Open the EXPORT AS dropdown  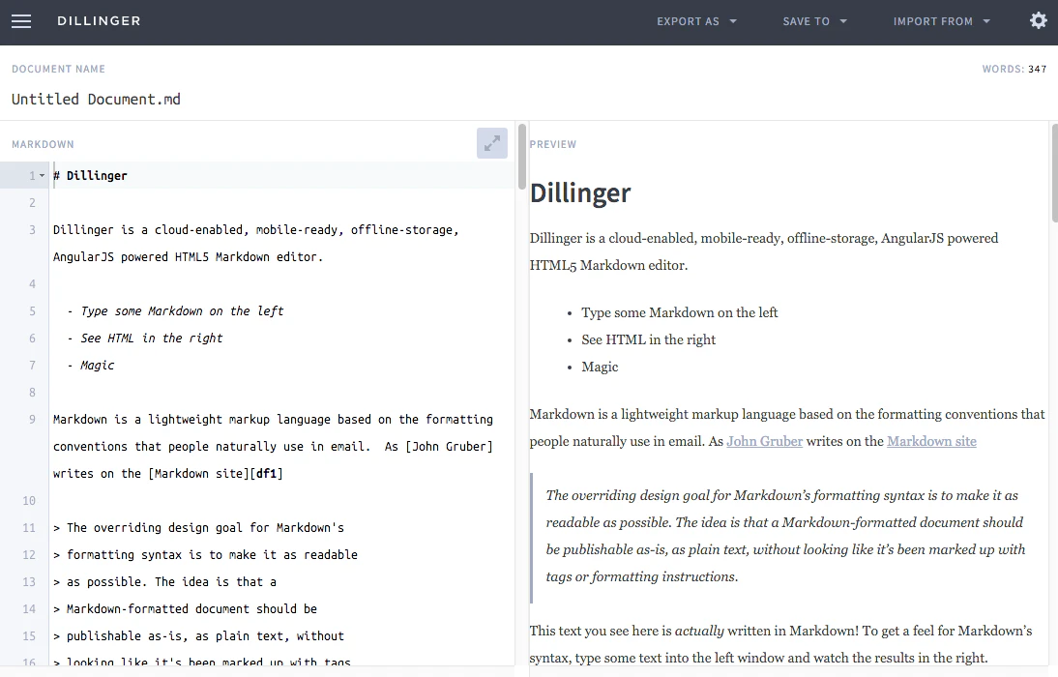pos(696,21)
